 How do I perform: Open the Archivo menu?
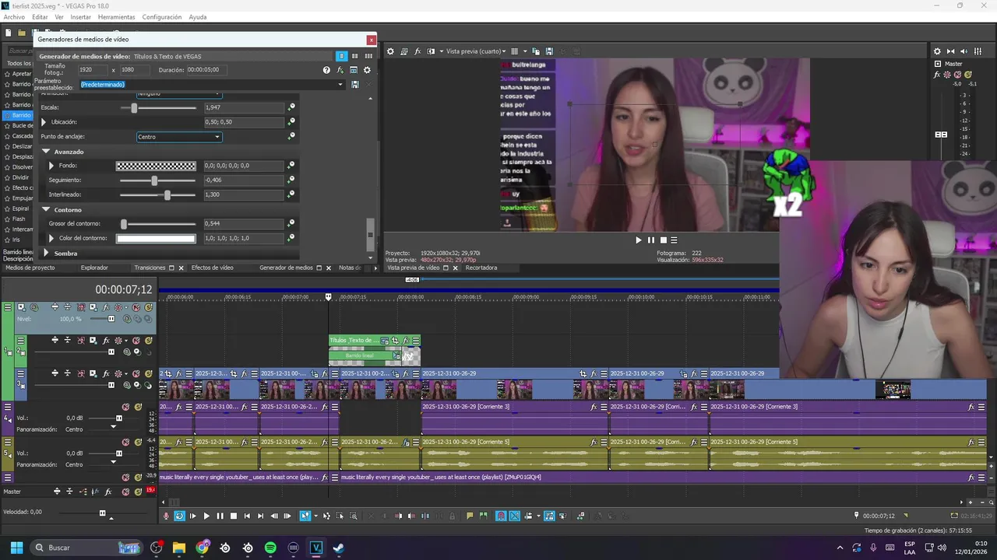coord(14,17)
